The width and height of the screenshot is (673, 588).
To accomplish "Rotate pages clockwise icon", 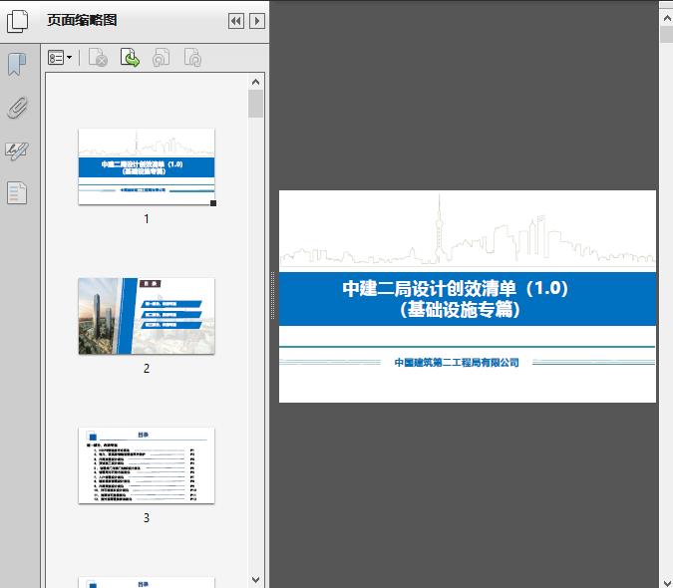I will [x=192, y=58].
